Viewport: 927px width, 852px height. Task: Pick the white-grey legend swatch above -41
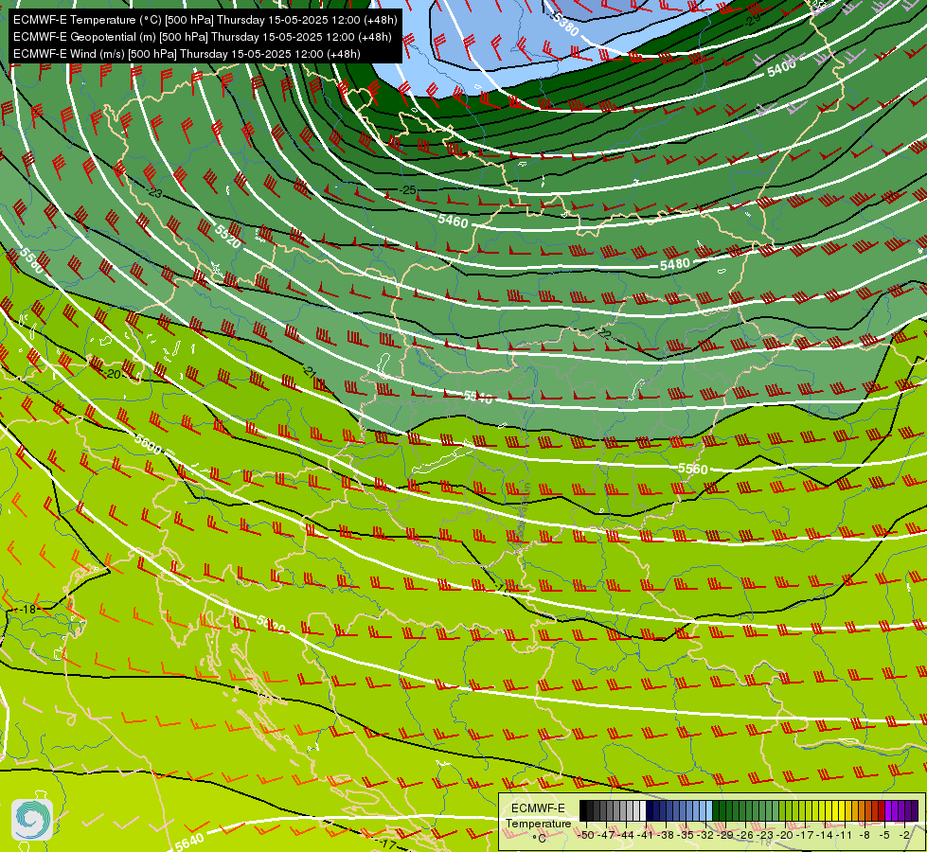(643, 810)
